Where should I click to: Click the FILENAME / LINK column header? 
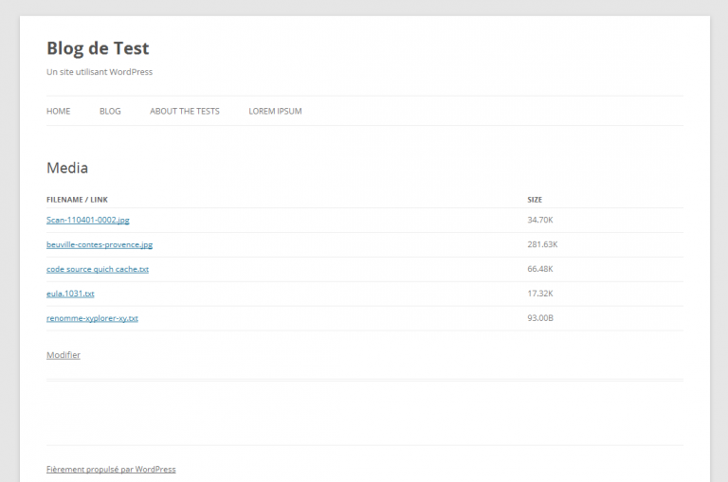(x=77, y=200)
